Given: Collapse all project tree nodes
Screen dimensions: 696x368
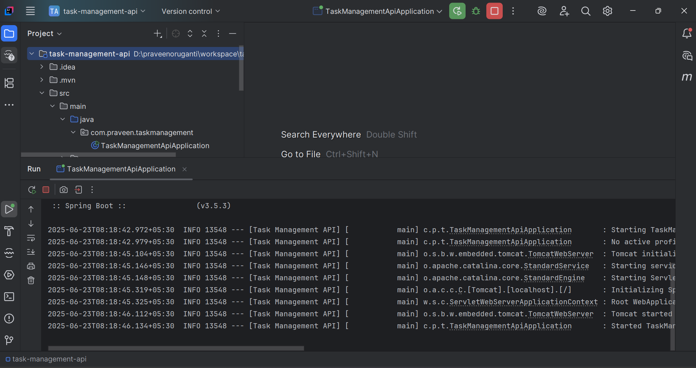Looking at the screenshot, I should pos(204,33).
